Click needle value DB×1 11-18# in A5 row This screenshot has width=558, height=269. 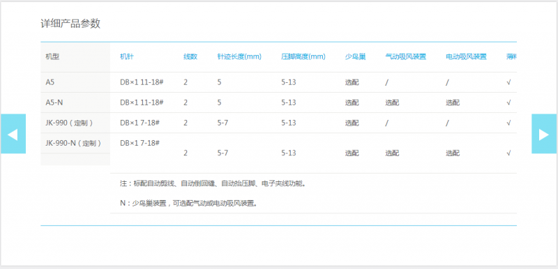[142, 82]
